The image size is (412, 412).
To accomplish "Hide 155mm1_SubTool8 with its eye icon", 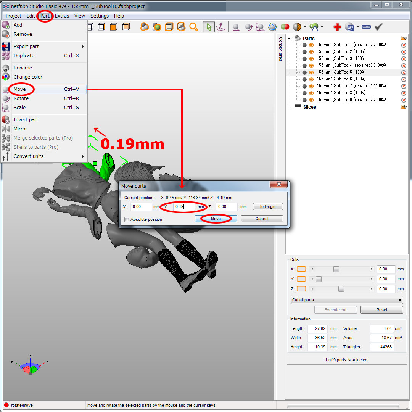I will tap(311, 93).
